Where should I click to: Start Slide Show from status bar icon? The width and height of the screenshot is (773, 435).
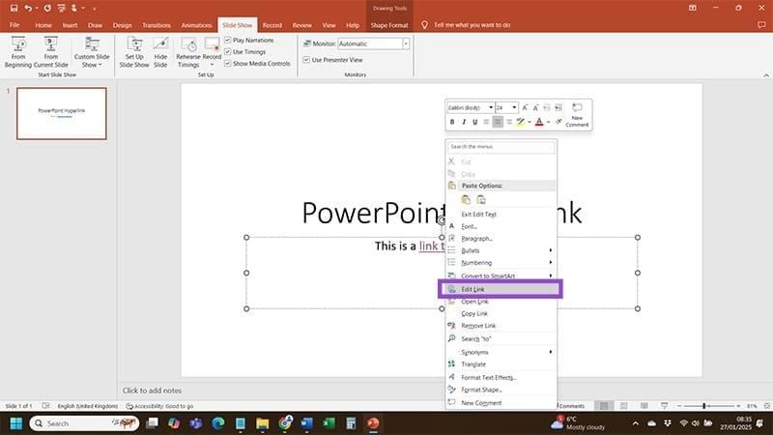[664, 406]
